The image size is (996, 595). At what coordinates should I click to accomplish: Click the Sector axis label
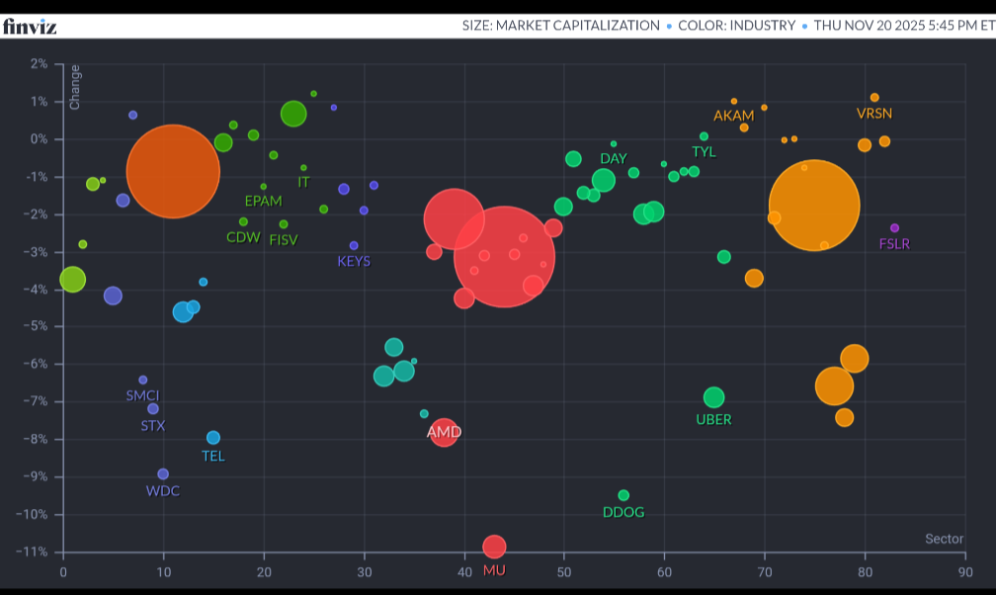944,539
